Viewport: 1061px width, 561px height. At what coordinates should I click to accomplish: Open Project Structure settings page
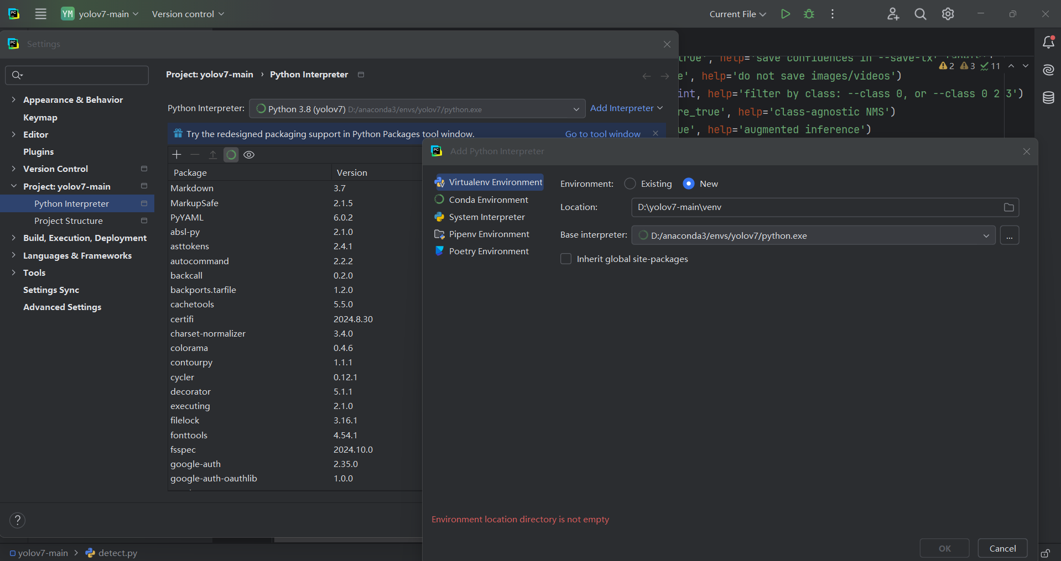(69, 221)
